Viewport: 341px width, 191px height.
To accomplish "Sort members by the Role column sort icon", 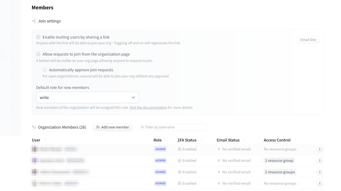I will pyautogui.click(x=167, y=140).
